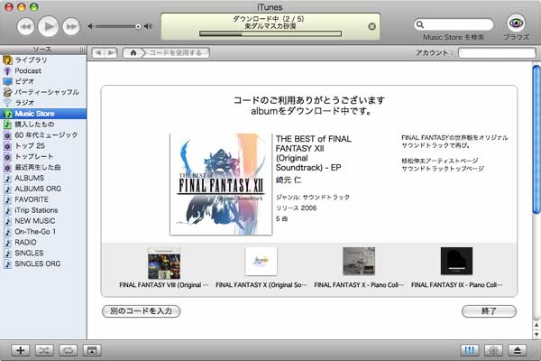This screenshot has width=541, height=361.
Task: Select the RADIO playlist
Action: 43,242
